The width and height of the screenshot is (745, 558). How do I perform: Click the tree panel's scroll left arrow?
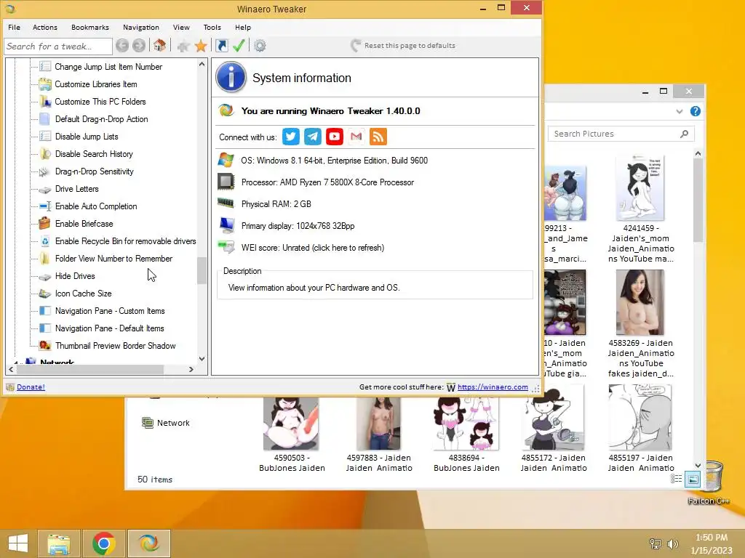11,369
